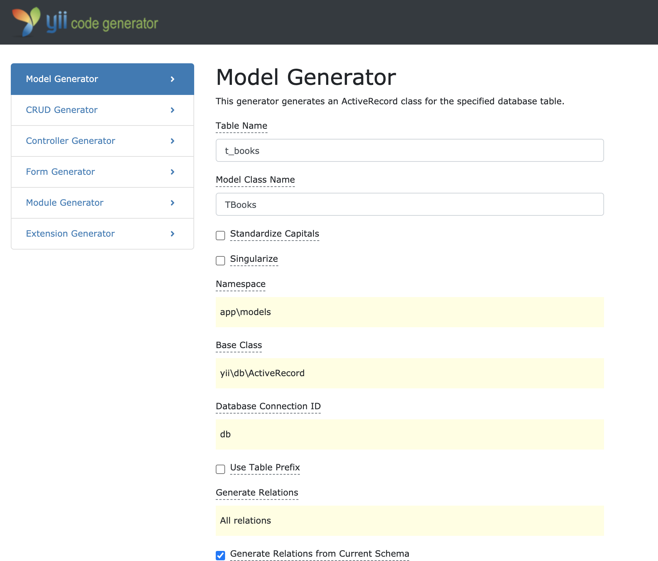This screenshot has width=658, height=561.
Task: Tick the Singularize checkbox
Action: (x=220, y=260)
